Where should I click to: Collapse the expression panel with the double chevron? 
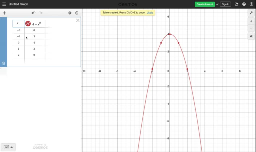coord(76,13)
